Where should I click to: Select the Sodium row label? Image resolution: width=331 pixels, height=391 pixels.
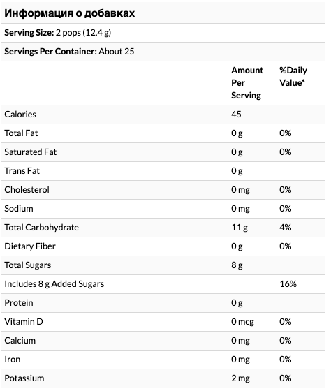click(19, 209)
